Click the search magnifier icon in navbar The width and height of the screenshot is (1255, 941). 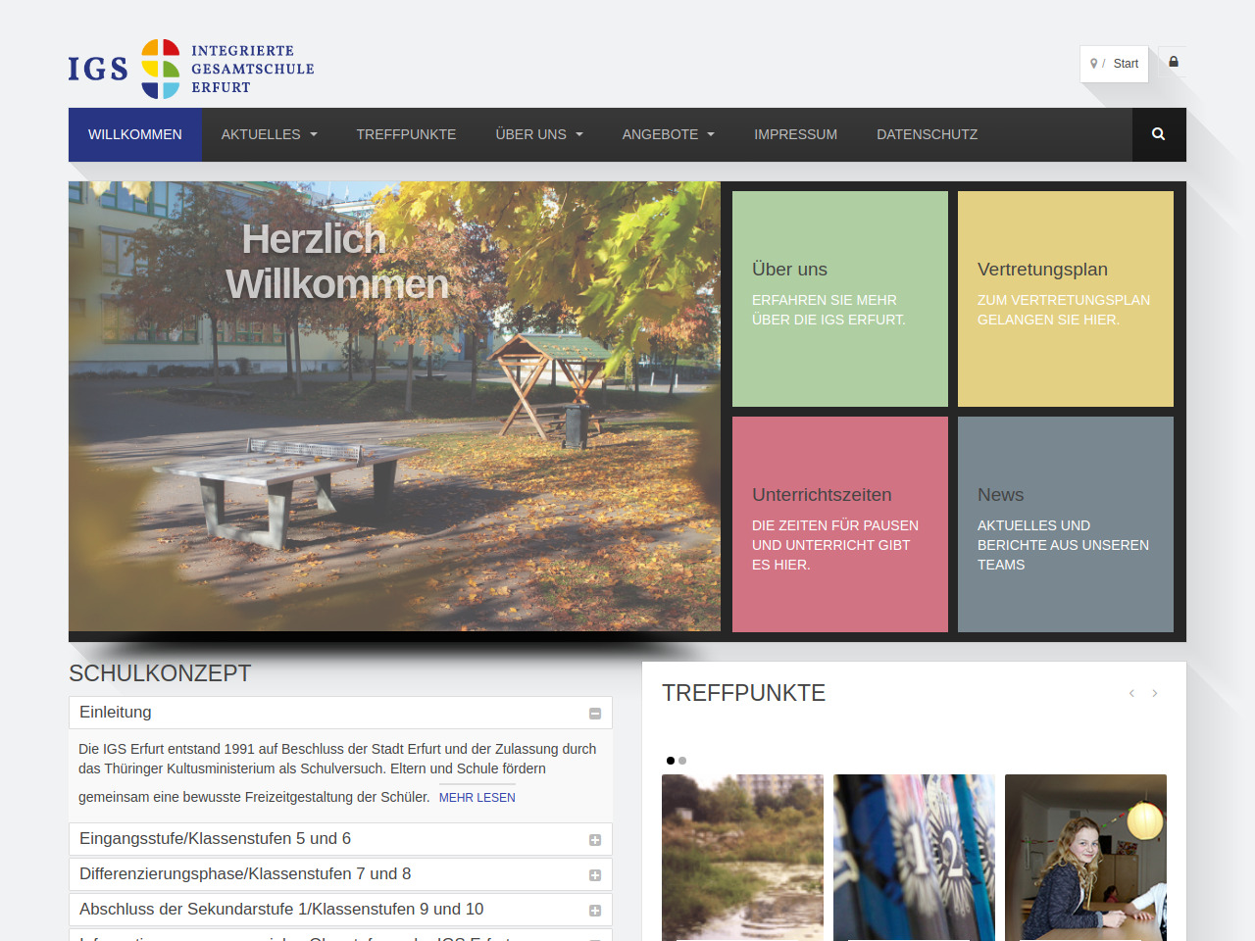pos(1158,134)
